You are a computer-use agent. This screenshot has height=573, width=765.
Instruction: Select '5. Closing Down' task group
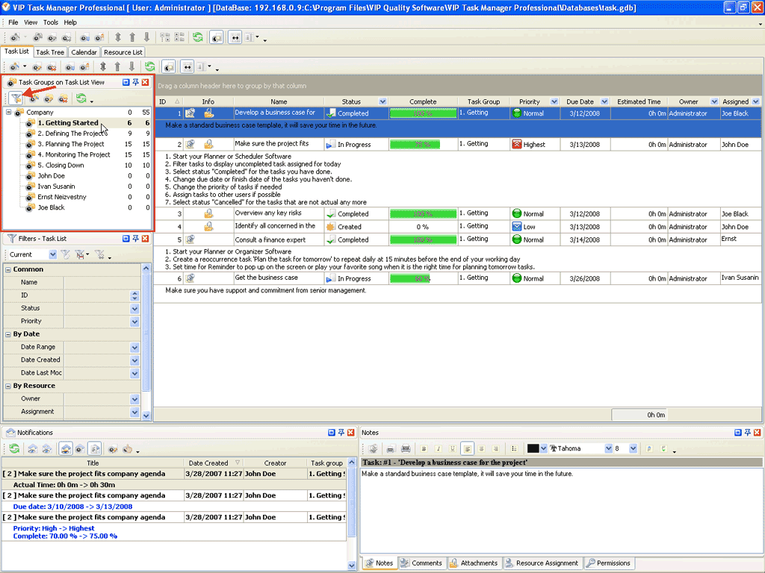pos(61,165)
